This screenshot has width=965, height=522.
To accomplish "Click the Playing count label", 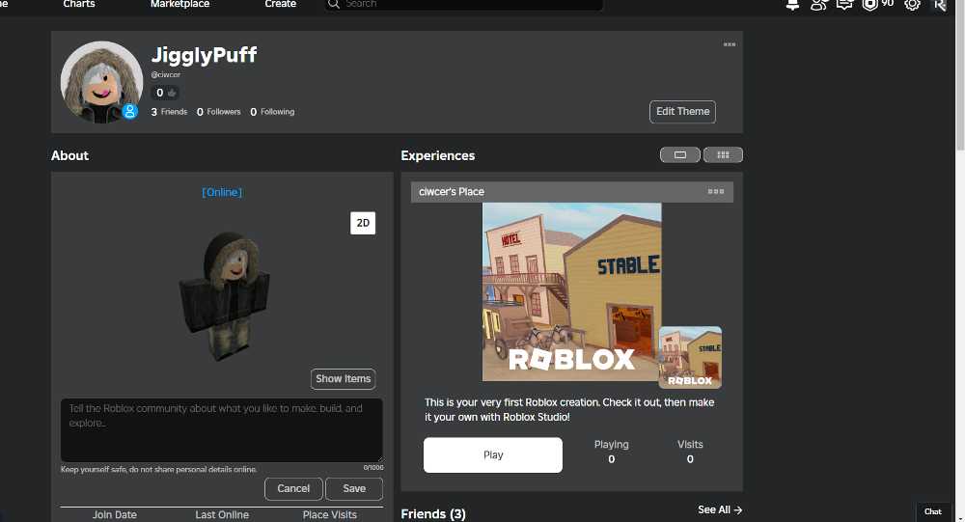I will tap(611, 445).
